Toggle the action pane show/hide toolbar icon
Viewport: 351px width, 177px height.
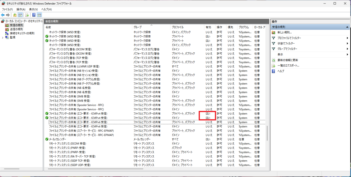tap(39, 15)
